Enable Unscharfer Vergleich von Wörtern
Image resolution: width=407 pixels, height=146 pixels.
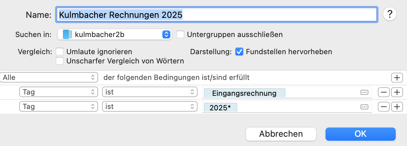tap(60, 61)
